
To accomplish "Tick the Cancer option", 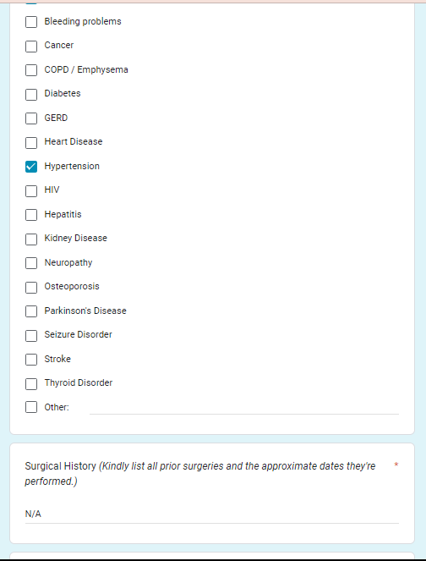I will tap(31, 47).
